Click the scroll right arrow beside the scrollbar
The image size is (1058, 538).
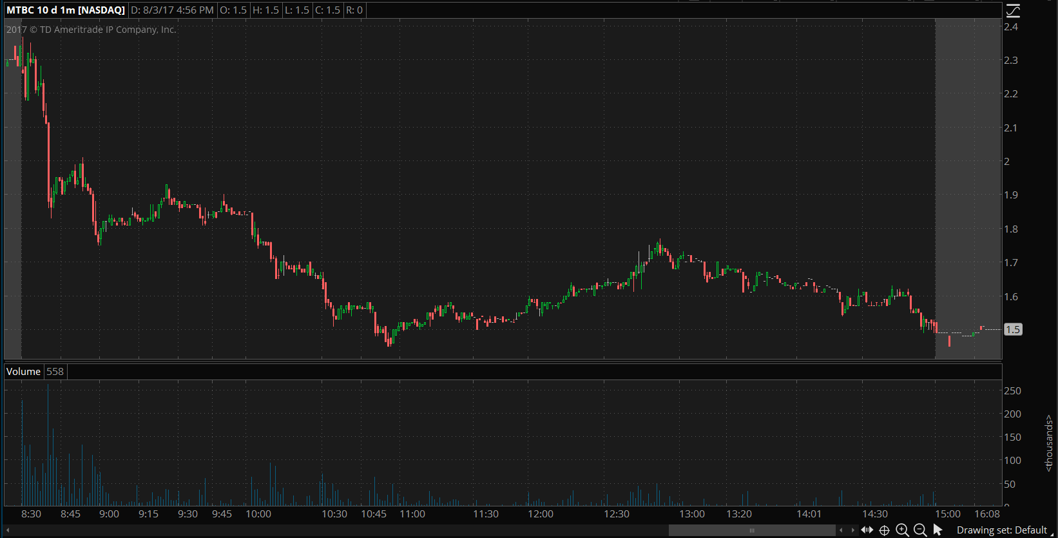coord(853,530)
